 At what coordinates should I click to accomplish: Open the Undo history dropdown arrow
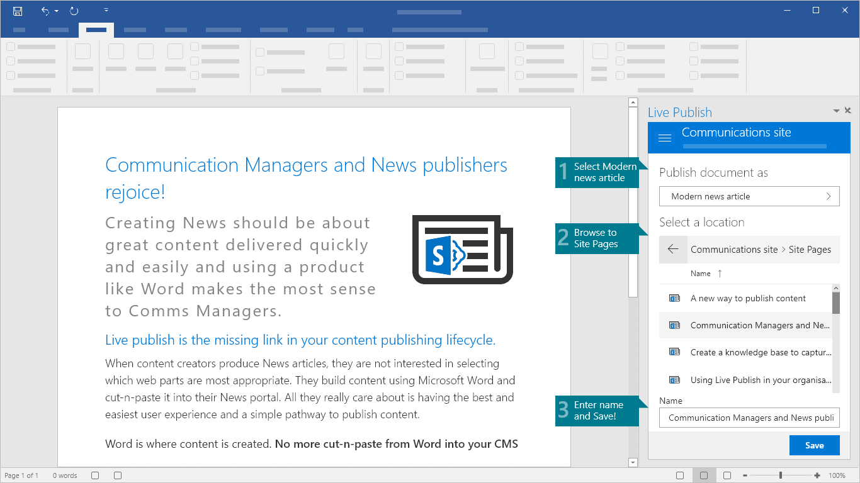pyautogui.click(x=56, y=11)
